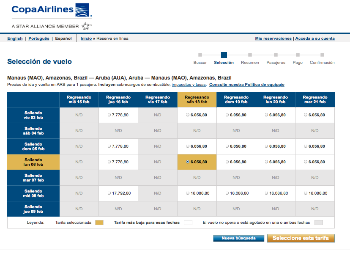Click the Saliendo sáb 04 feb row header

coord(33,131)
